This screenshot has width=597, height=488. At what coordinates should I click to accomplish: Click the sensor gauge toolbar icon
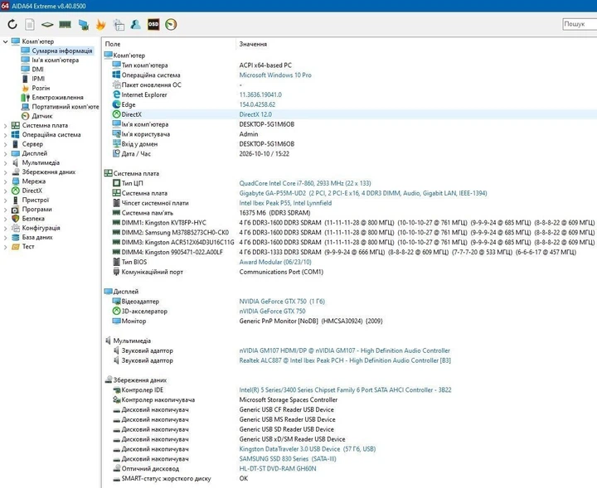[x=171, y=25]
